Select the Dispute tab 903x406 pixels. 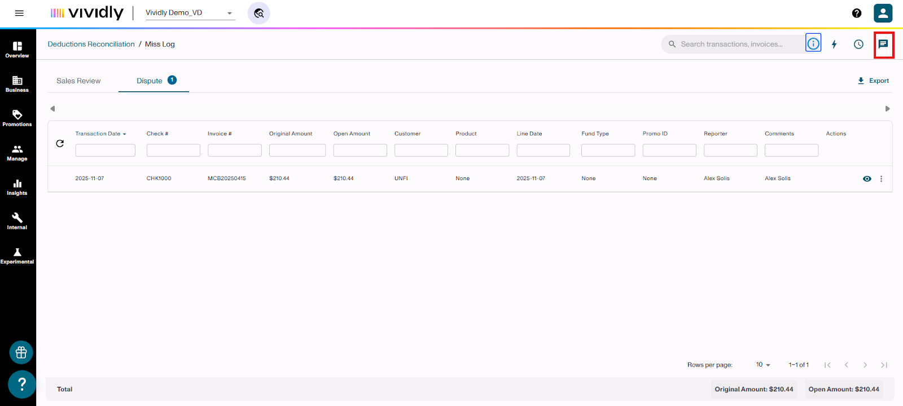click(x=150, y=81)
